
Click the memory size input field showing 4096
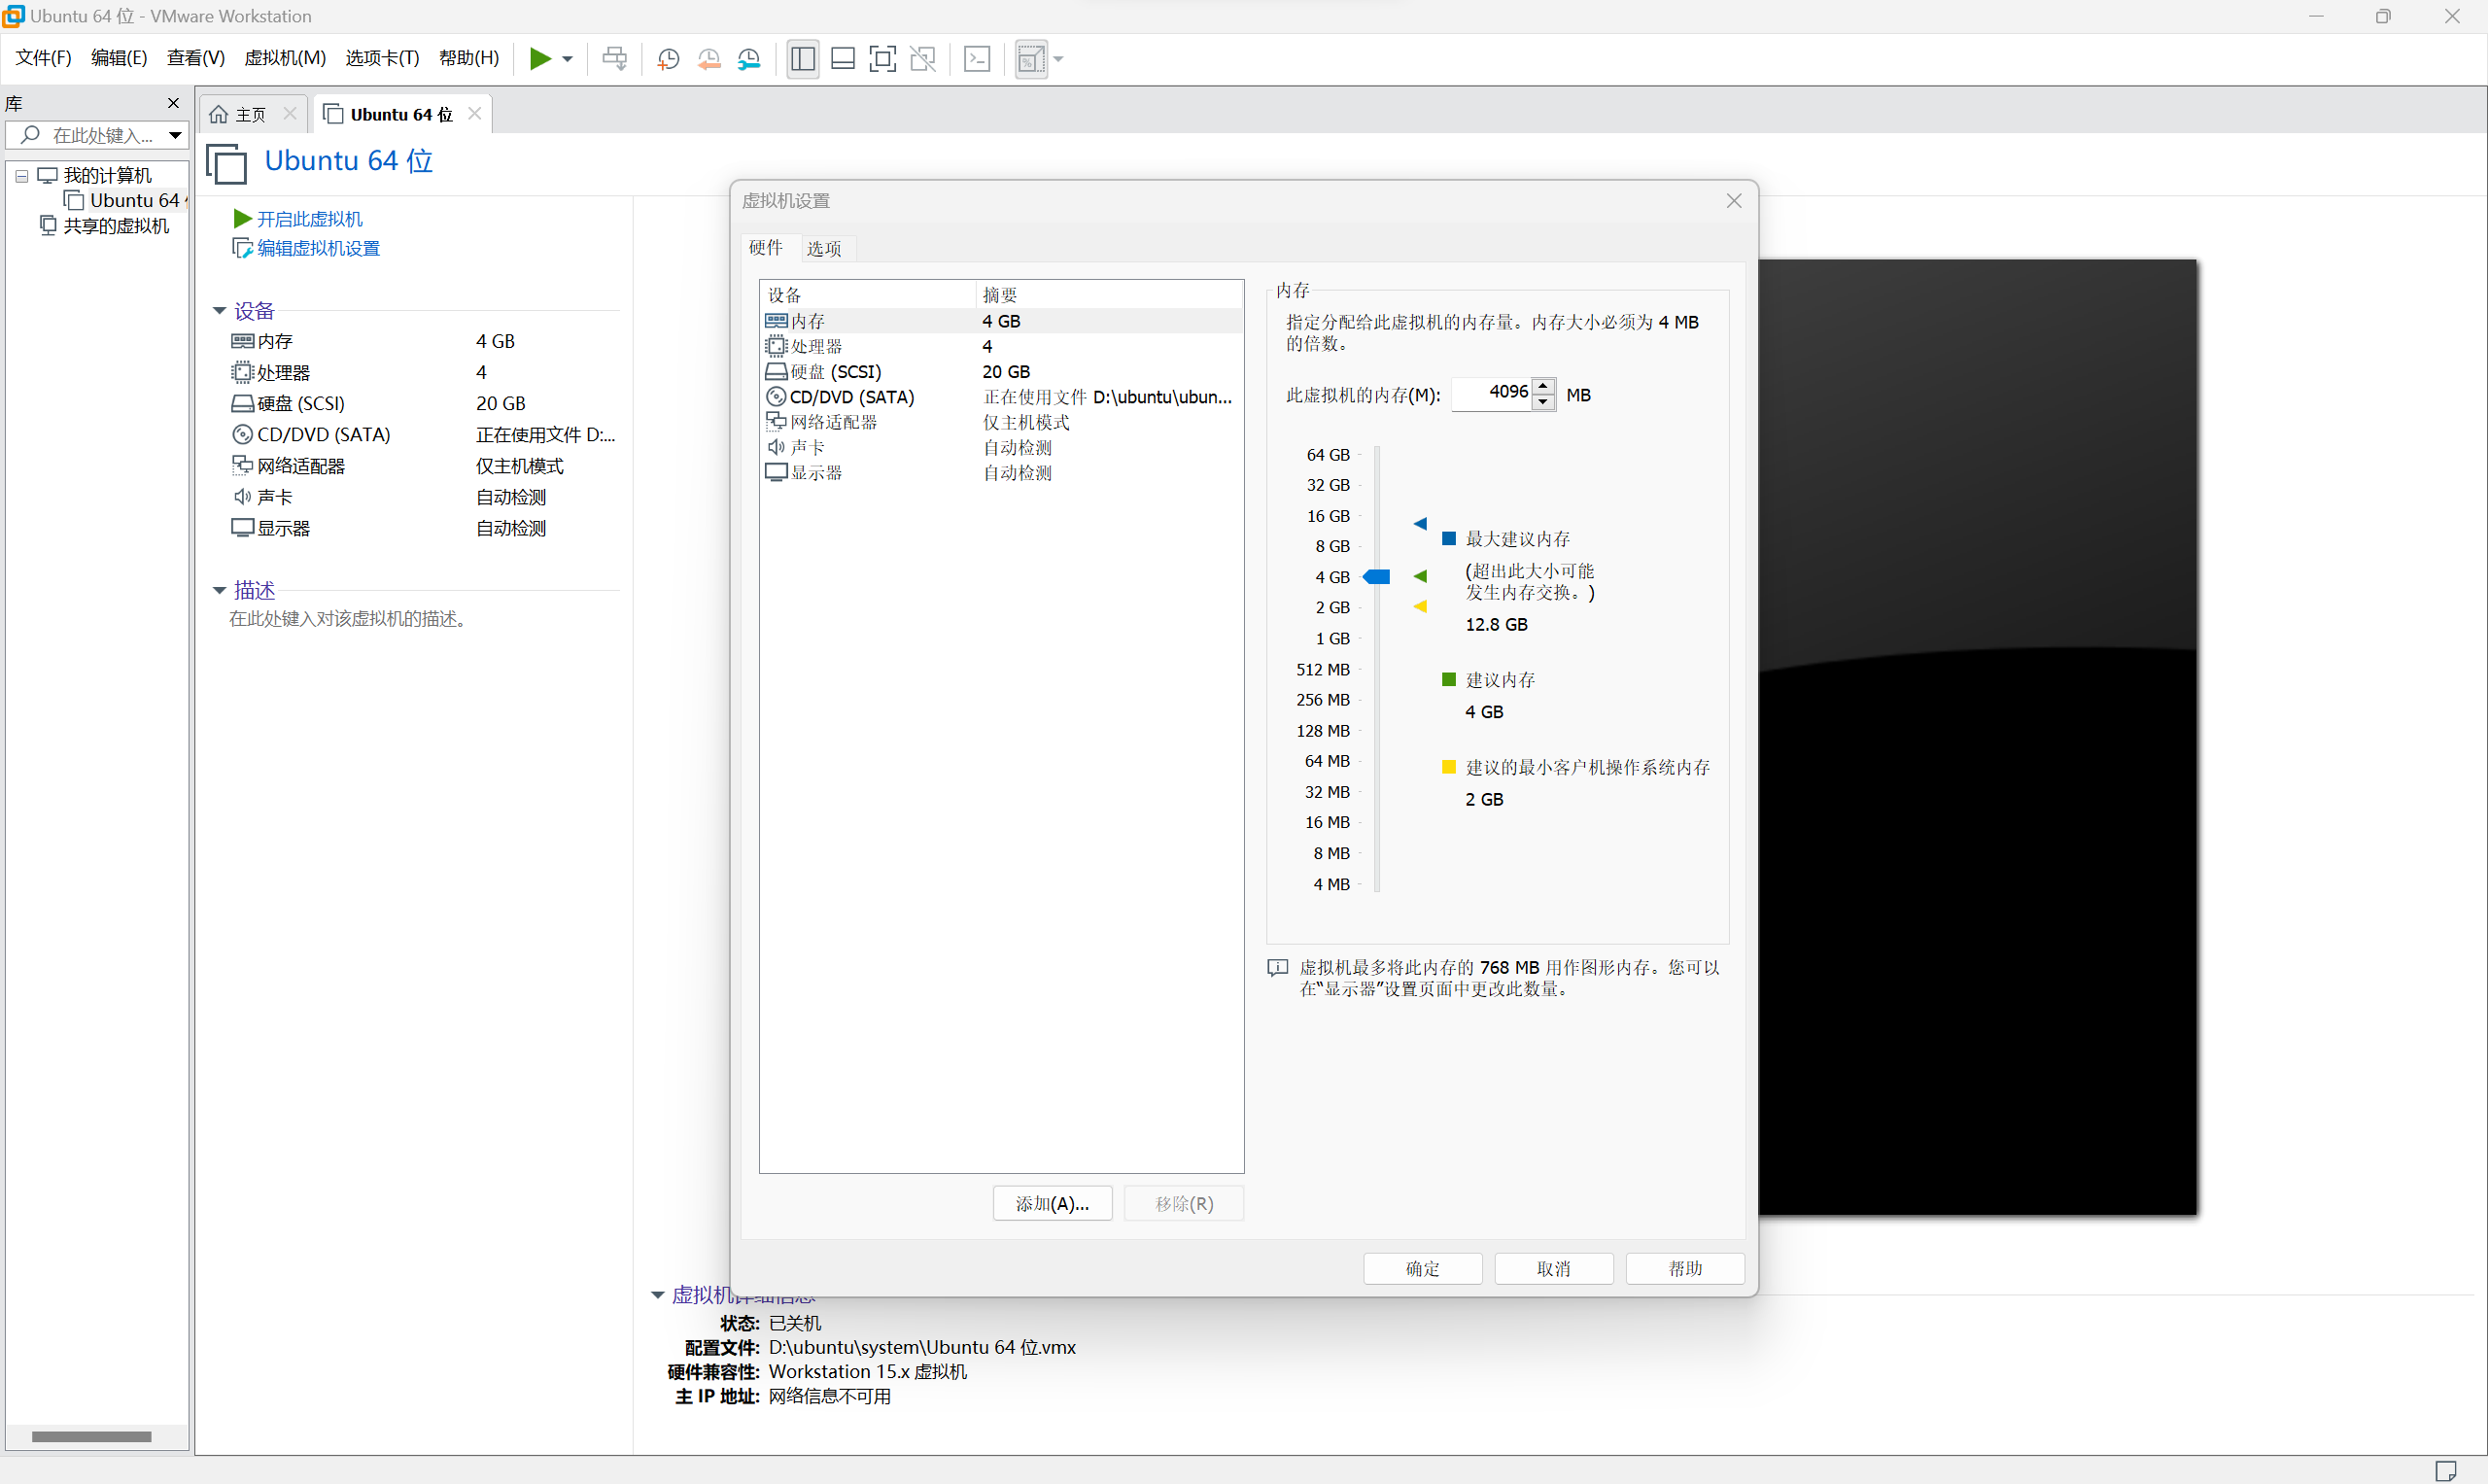1493,393
